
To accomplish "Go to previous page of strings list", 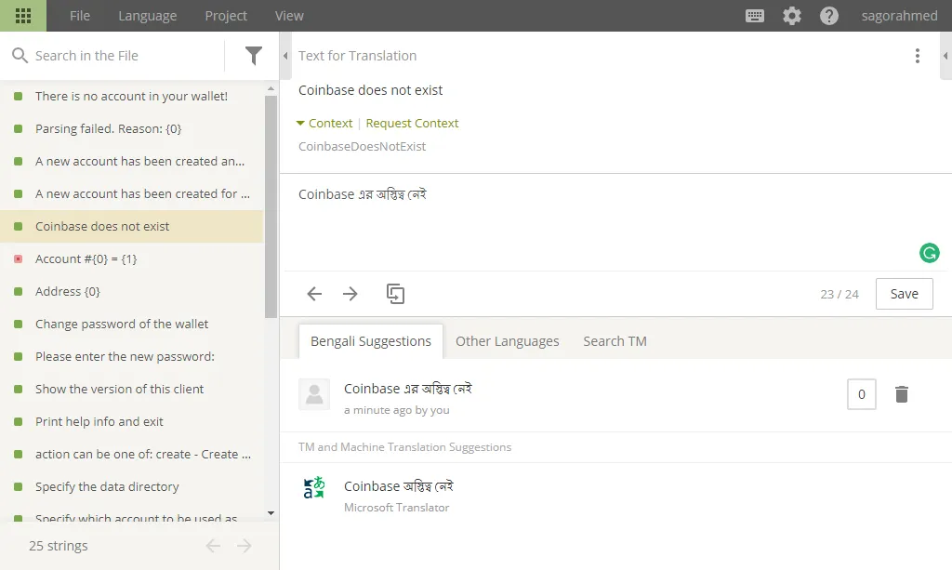I will (x=213, y=546).
